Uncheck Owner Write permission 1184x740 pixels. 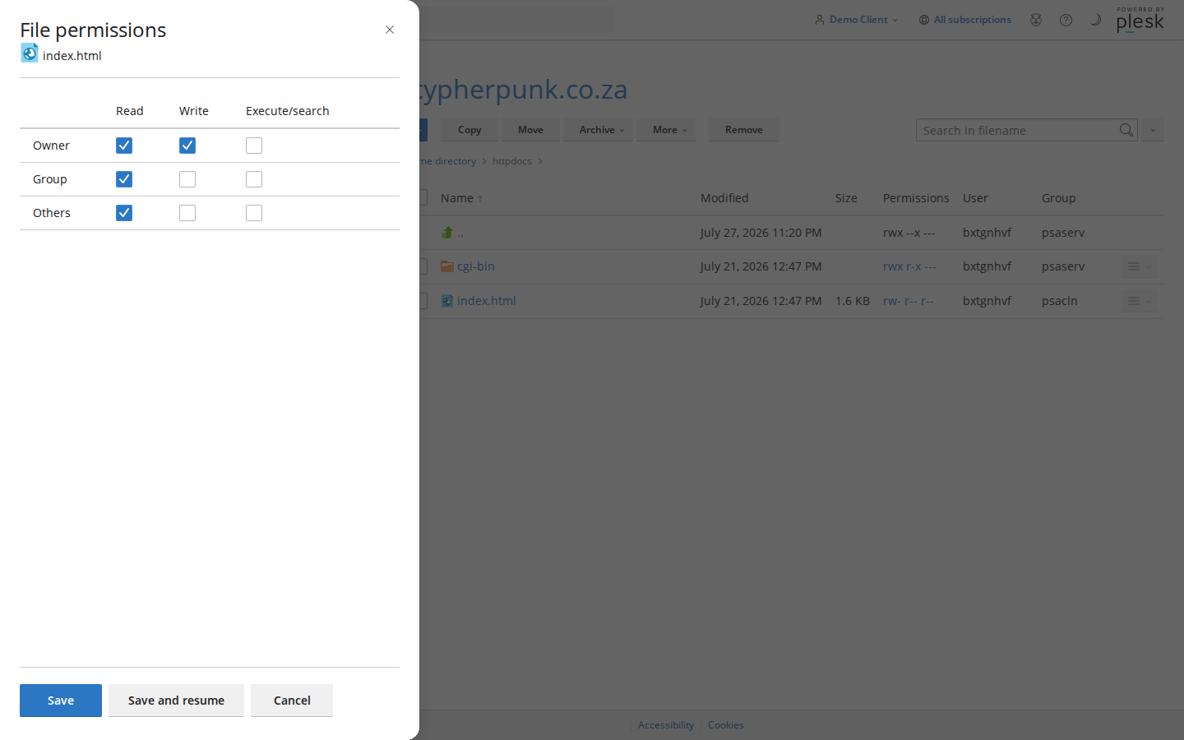coord(187,146)
